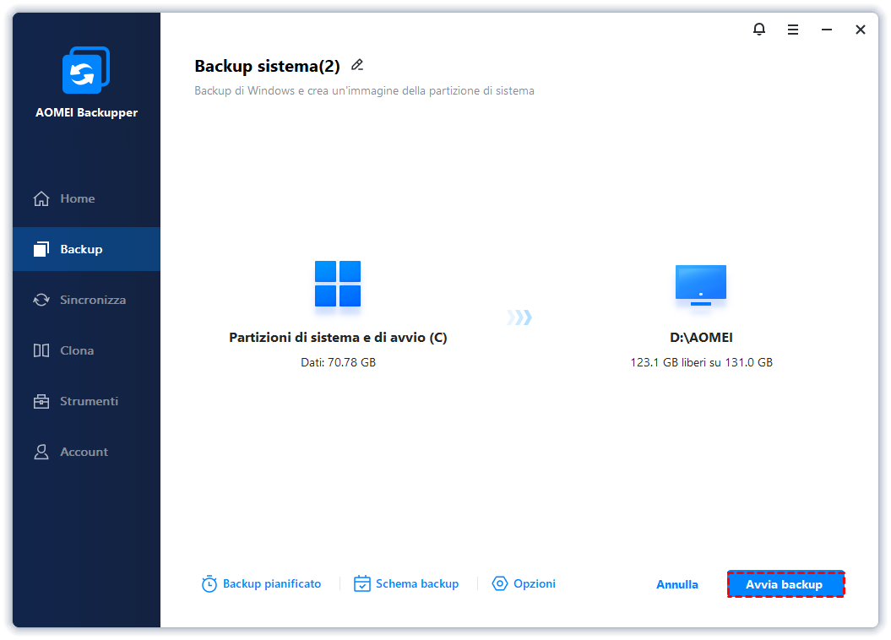891x640 pixels.
Task: Switch to the Clona section
Action: (77, 350)
